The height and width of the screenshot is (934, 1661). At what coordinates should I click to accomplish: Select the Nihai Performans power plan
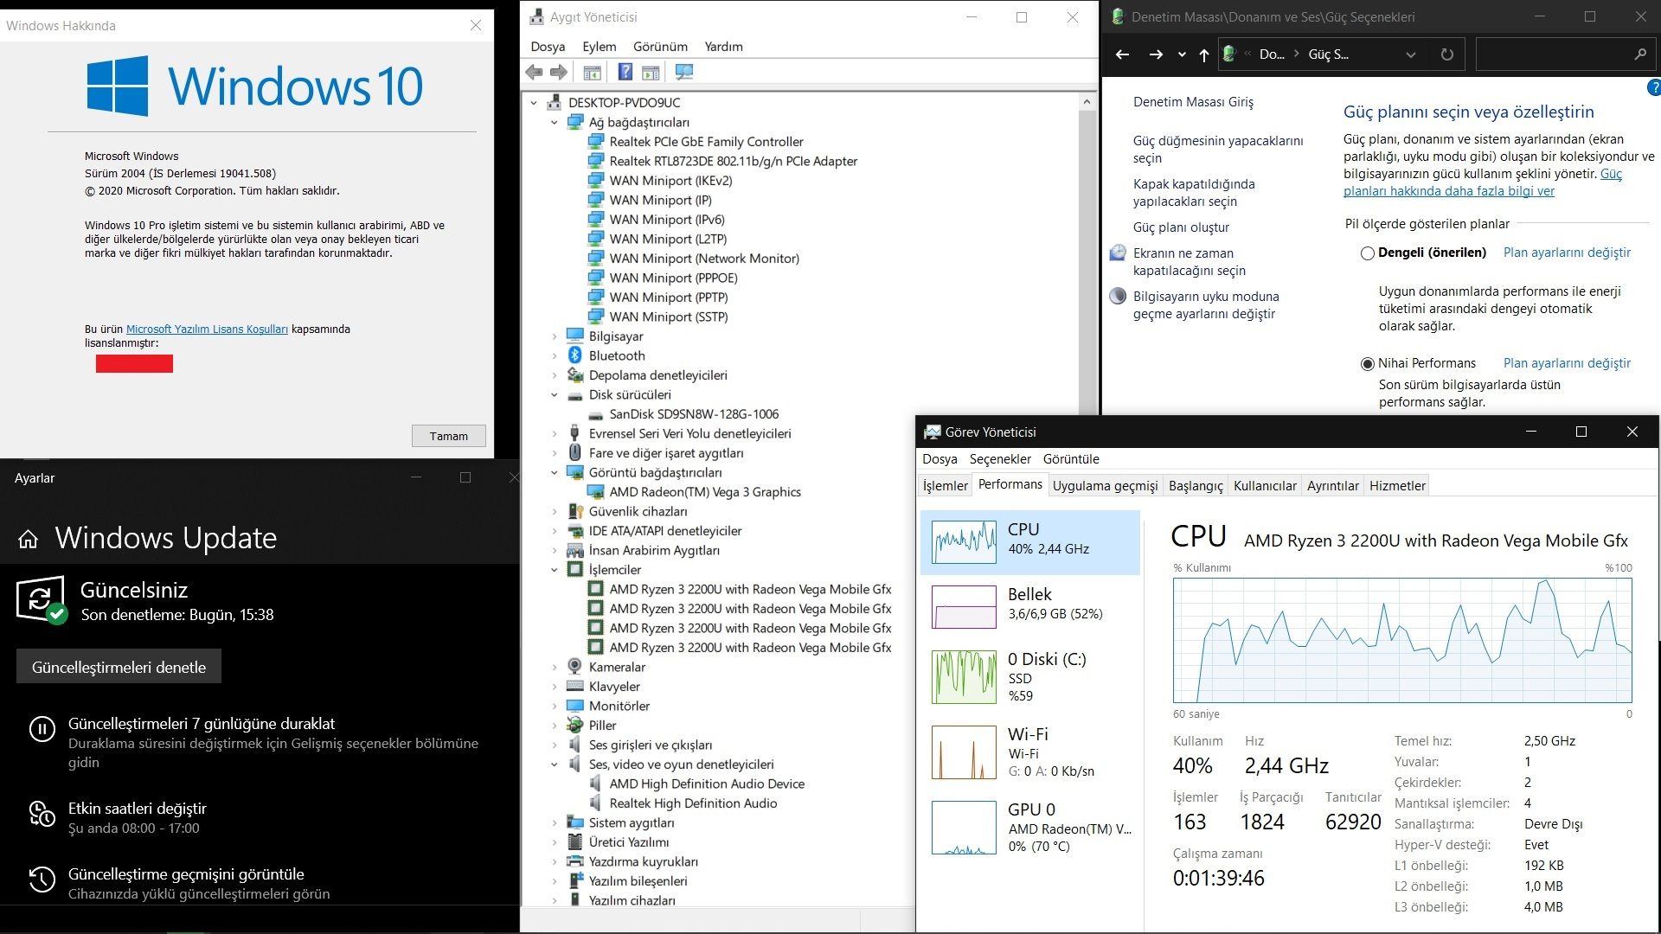point(1368,364)
